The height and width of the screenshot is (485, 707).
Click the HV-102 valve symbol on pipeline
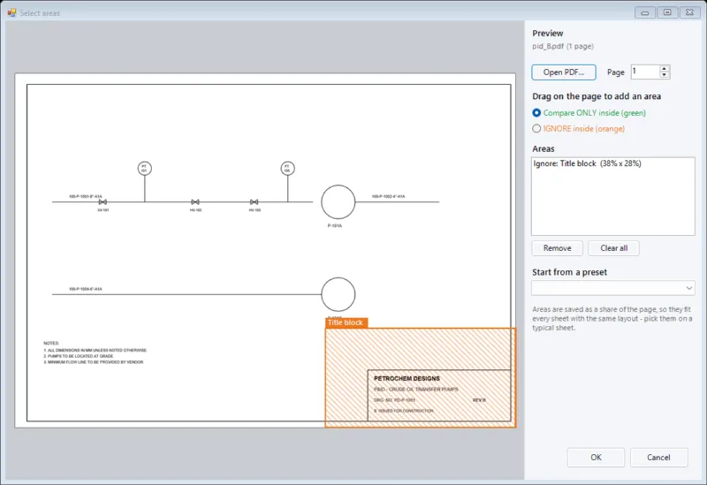pyautogui.click(x=195, y=202)
